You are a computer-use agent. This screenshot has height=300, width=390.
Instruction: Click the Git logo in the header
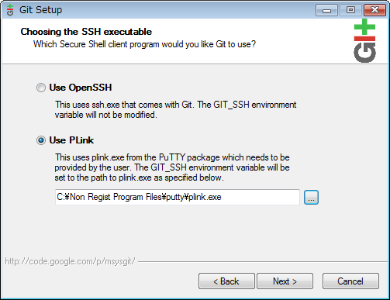pyautogui.click(x=364, y=40)
